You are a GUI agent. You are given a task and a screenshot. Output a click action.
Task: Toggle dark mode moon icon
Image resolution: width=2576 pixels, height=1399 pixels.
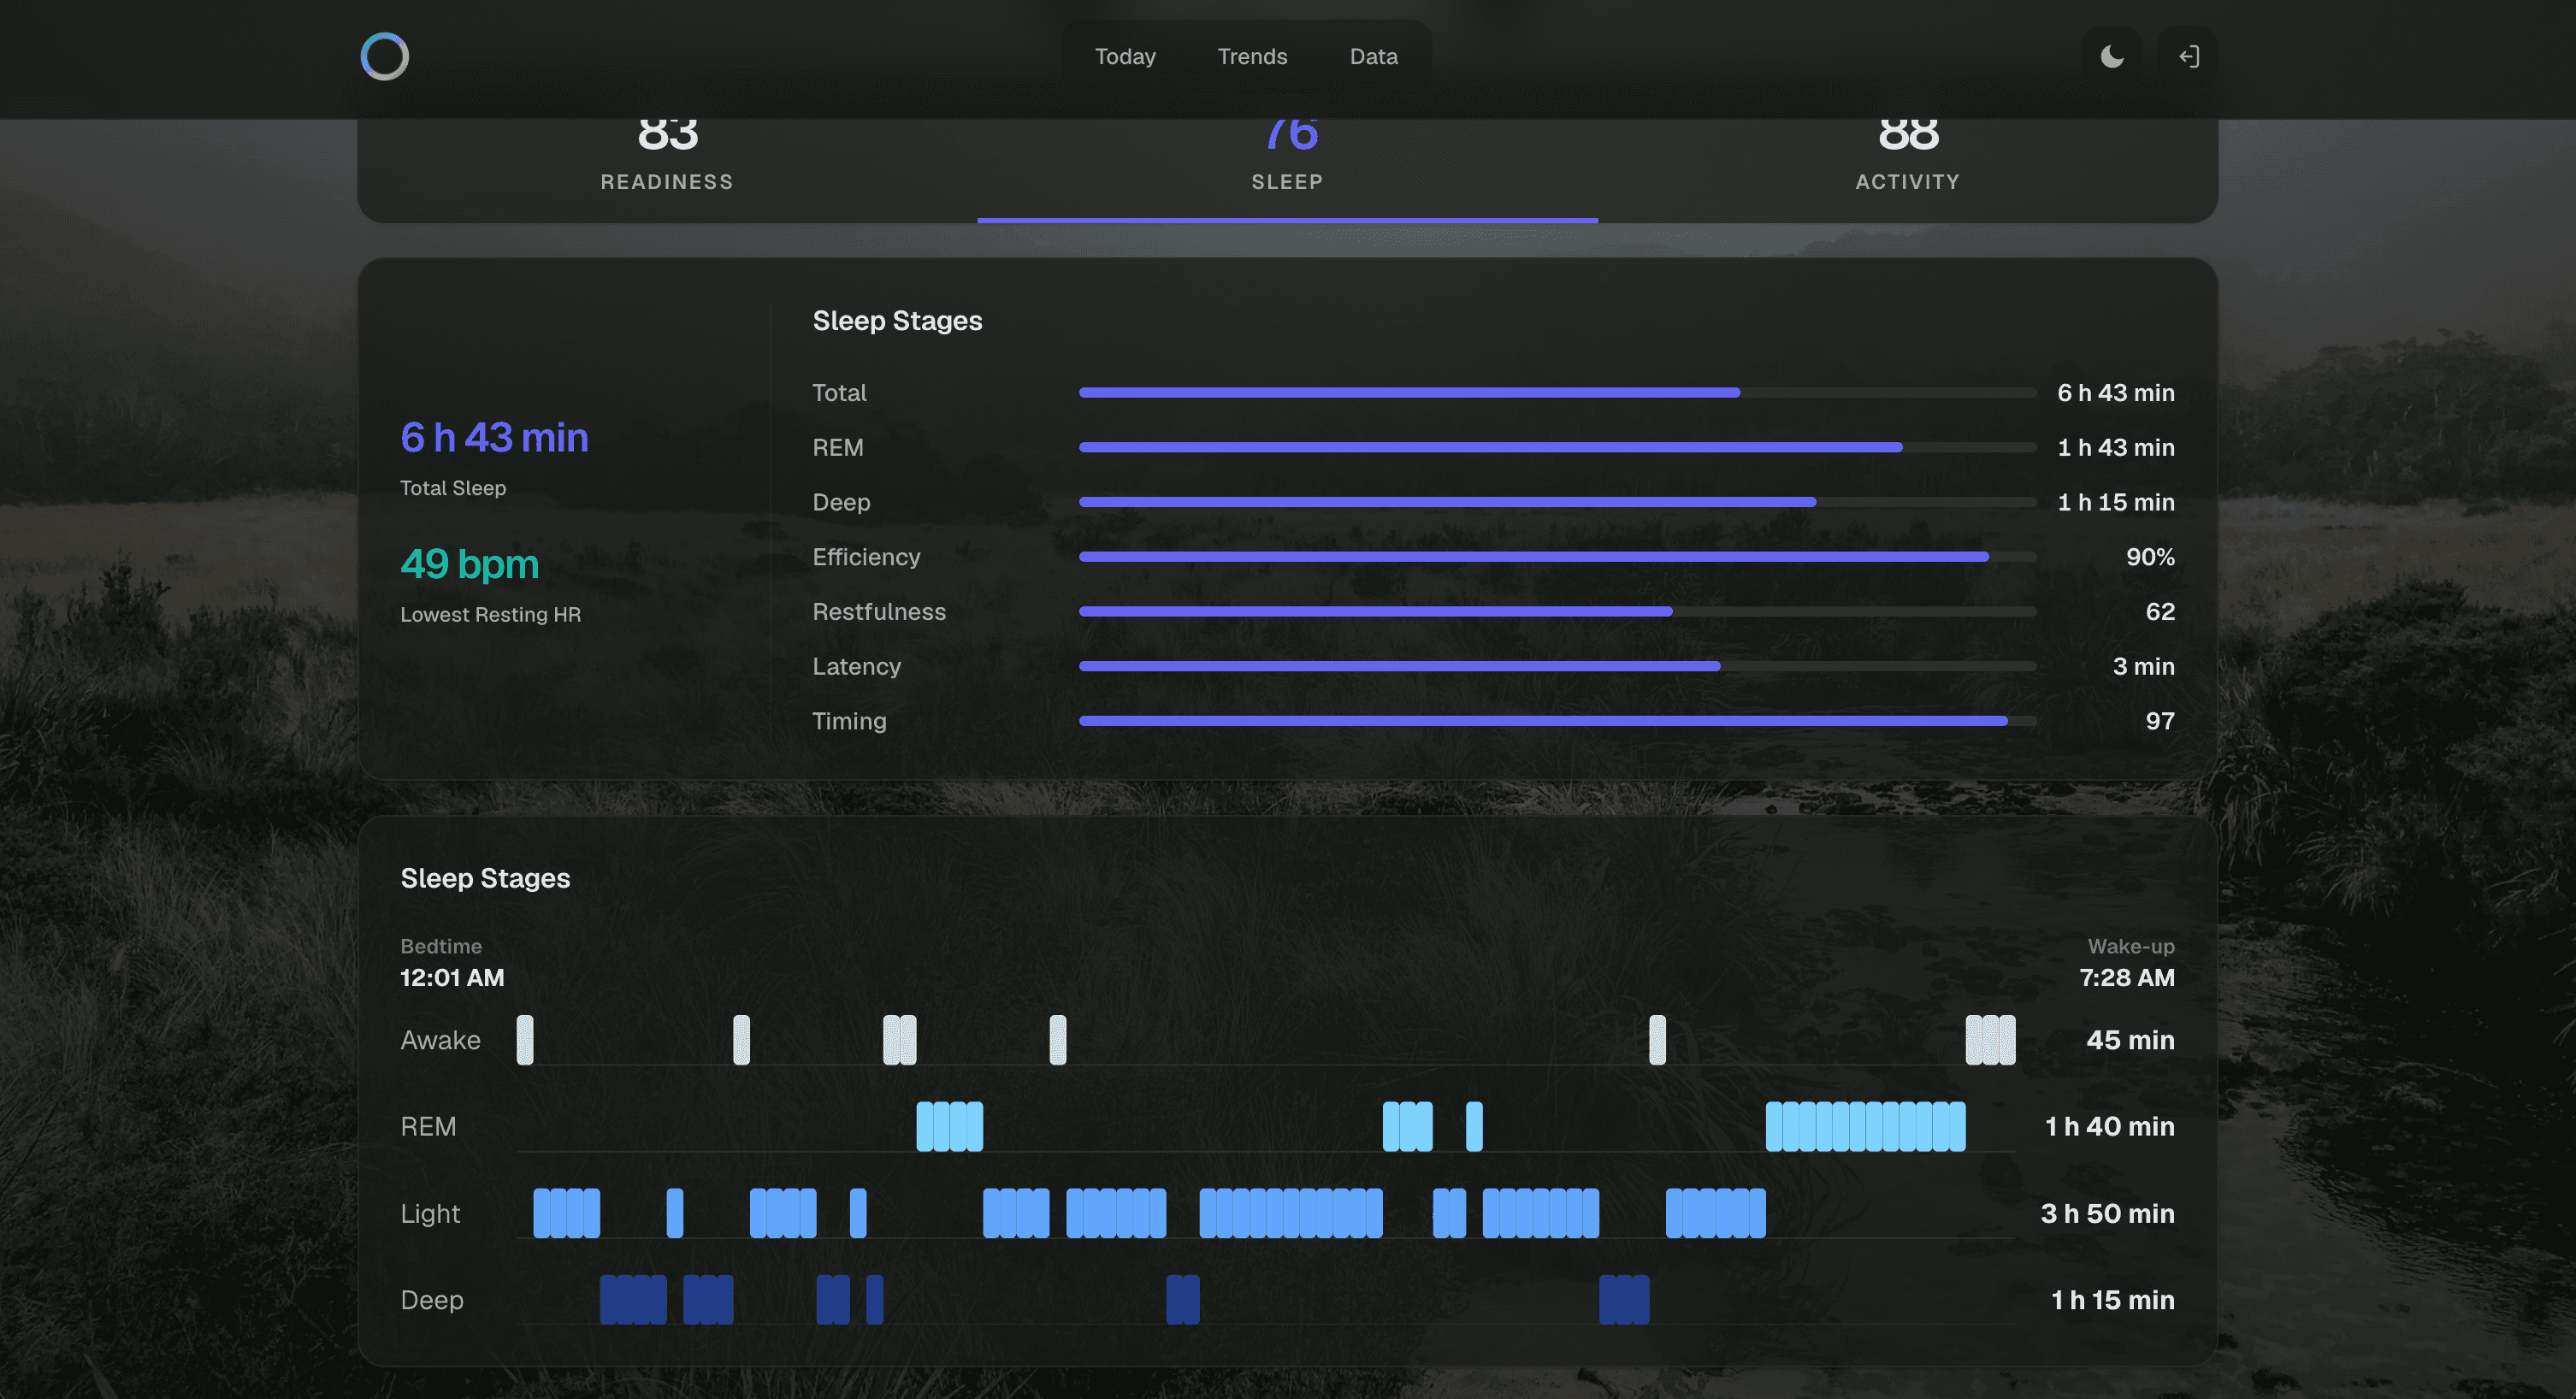tap(2112, 56)
